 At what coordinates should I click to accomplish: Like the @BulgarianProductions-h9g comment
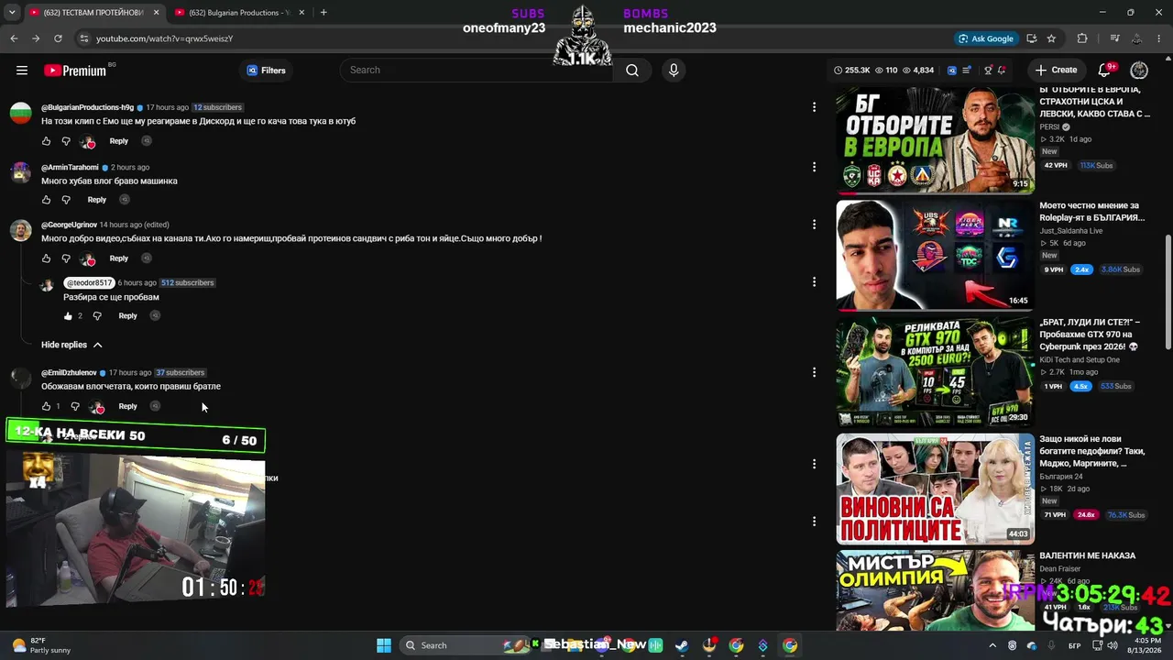pos(47,141)
